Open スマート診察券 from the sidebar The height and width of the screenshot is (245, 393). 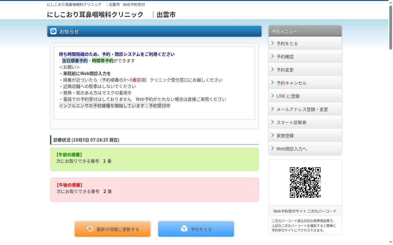pyautogui.click(x=305, y=122)
